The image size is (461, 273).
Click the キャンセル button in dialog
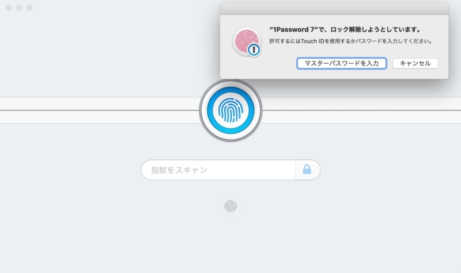(x=415, y=63)
